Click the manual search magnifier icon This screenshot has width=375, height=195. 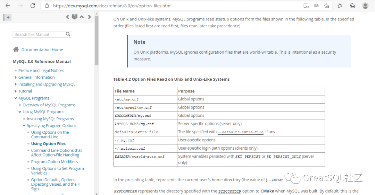pyautogui.click(x=68, y=34)
